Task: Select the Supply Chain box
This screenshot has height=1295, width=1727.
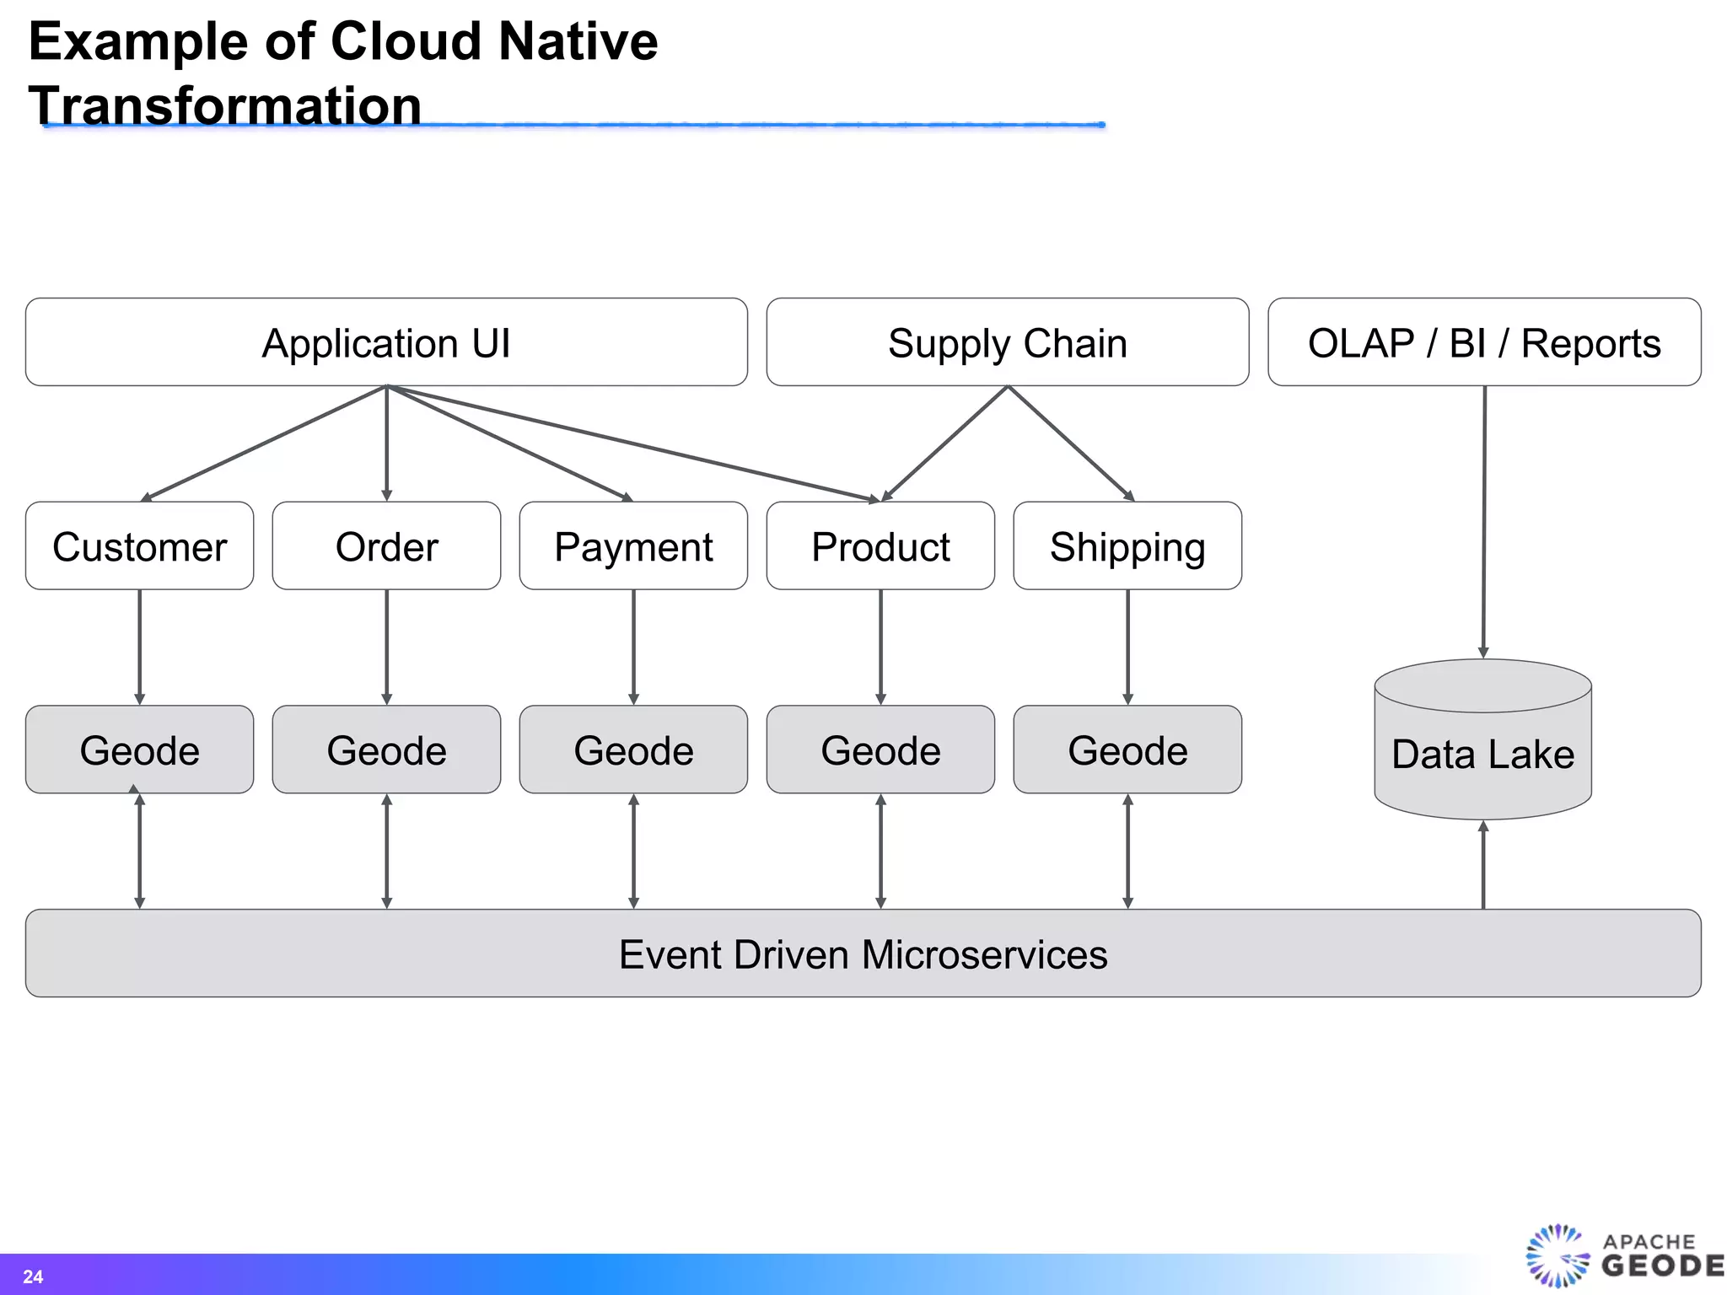Action: 1007,343
